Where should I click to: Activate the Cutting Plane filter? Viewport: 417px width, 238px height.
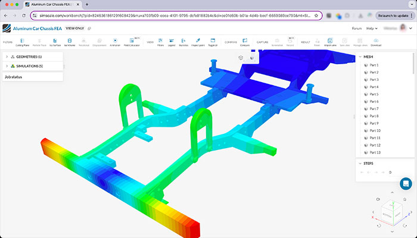[23, 42]
